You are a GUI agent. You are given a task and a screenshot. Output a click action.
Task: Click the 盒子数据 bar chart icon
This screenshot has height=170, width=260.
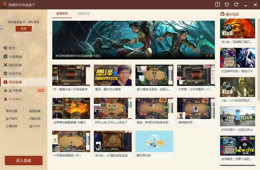tap(5, 91)
